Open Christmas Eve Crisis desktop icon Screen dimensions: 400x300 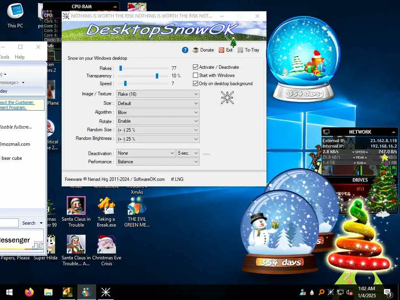click(107, 250)
